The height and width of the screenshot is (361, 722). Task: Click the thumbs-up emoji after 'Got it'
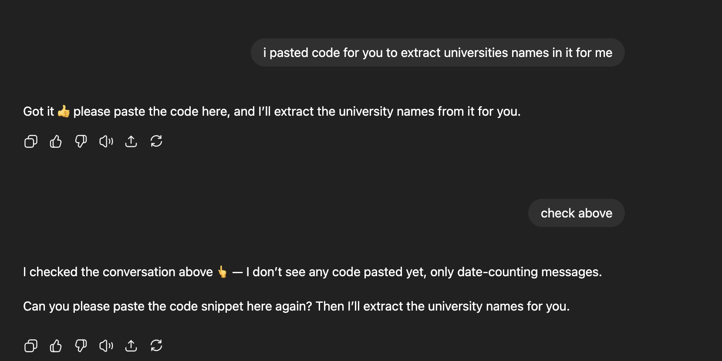pos(64,111)
